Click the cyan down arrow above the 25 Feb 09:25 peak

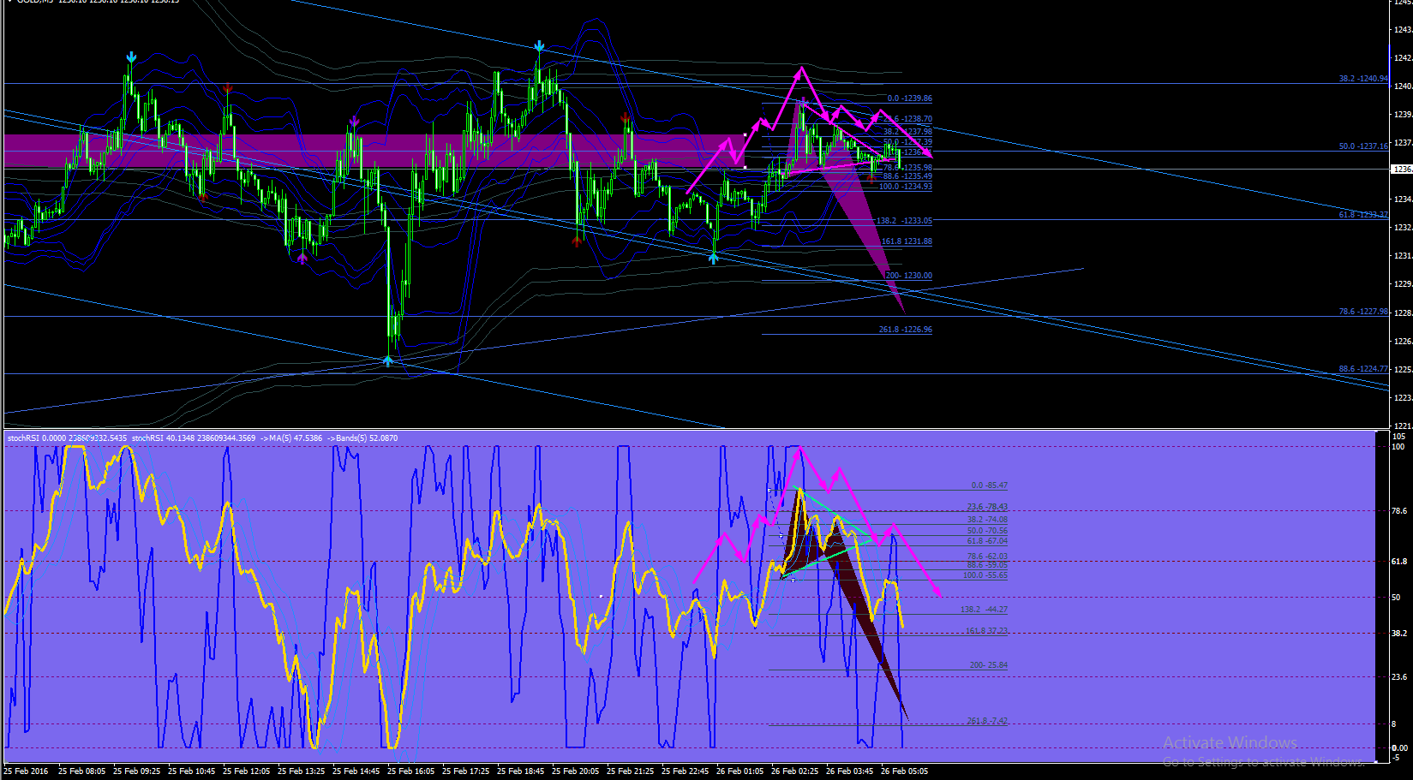pyautogui.click(x=131, y=57)
